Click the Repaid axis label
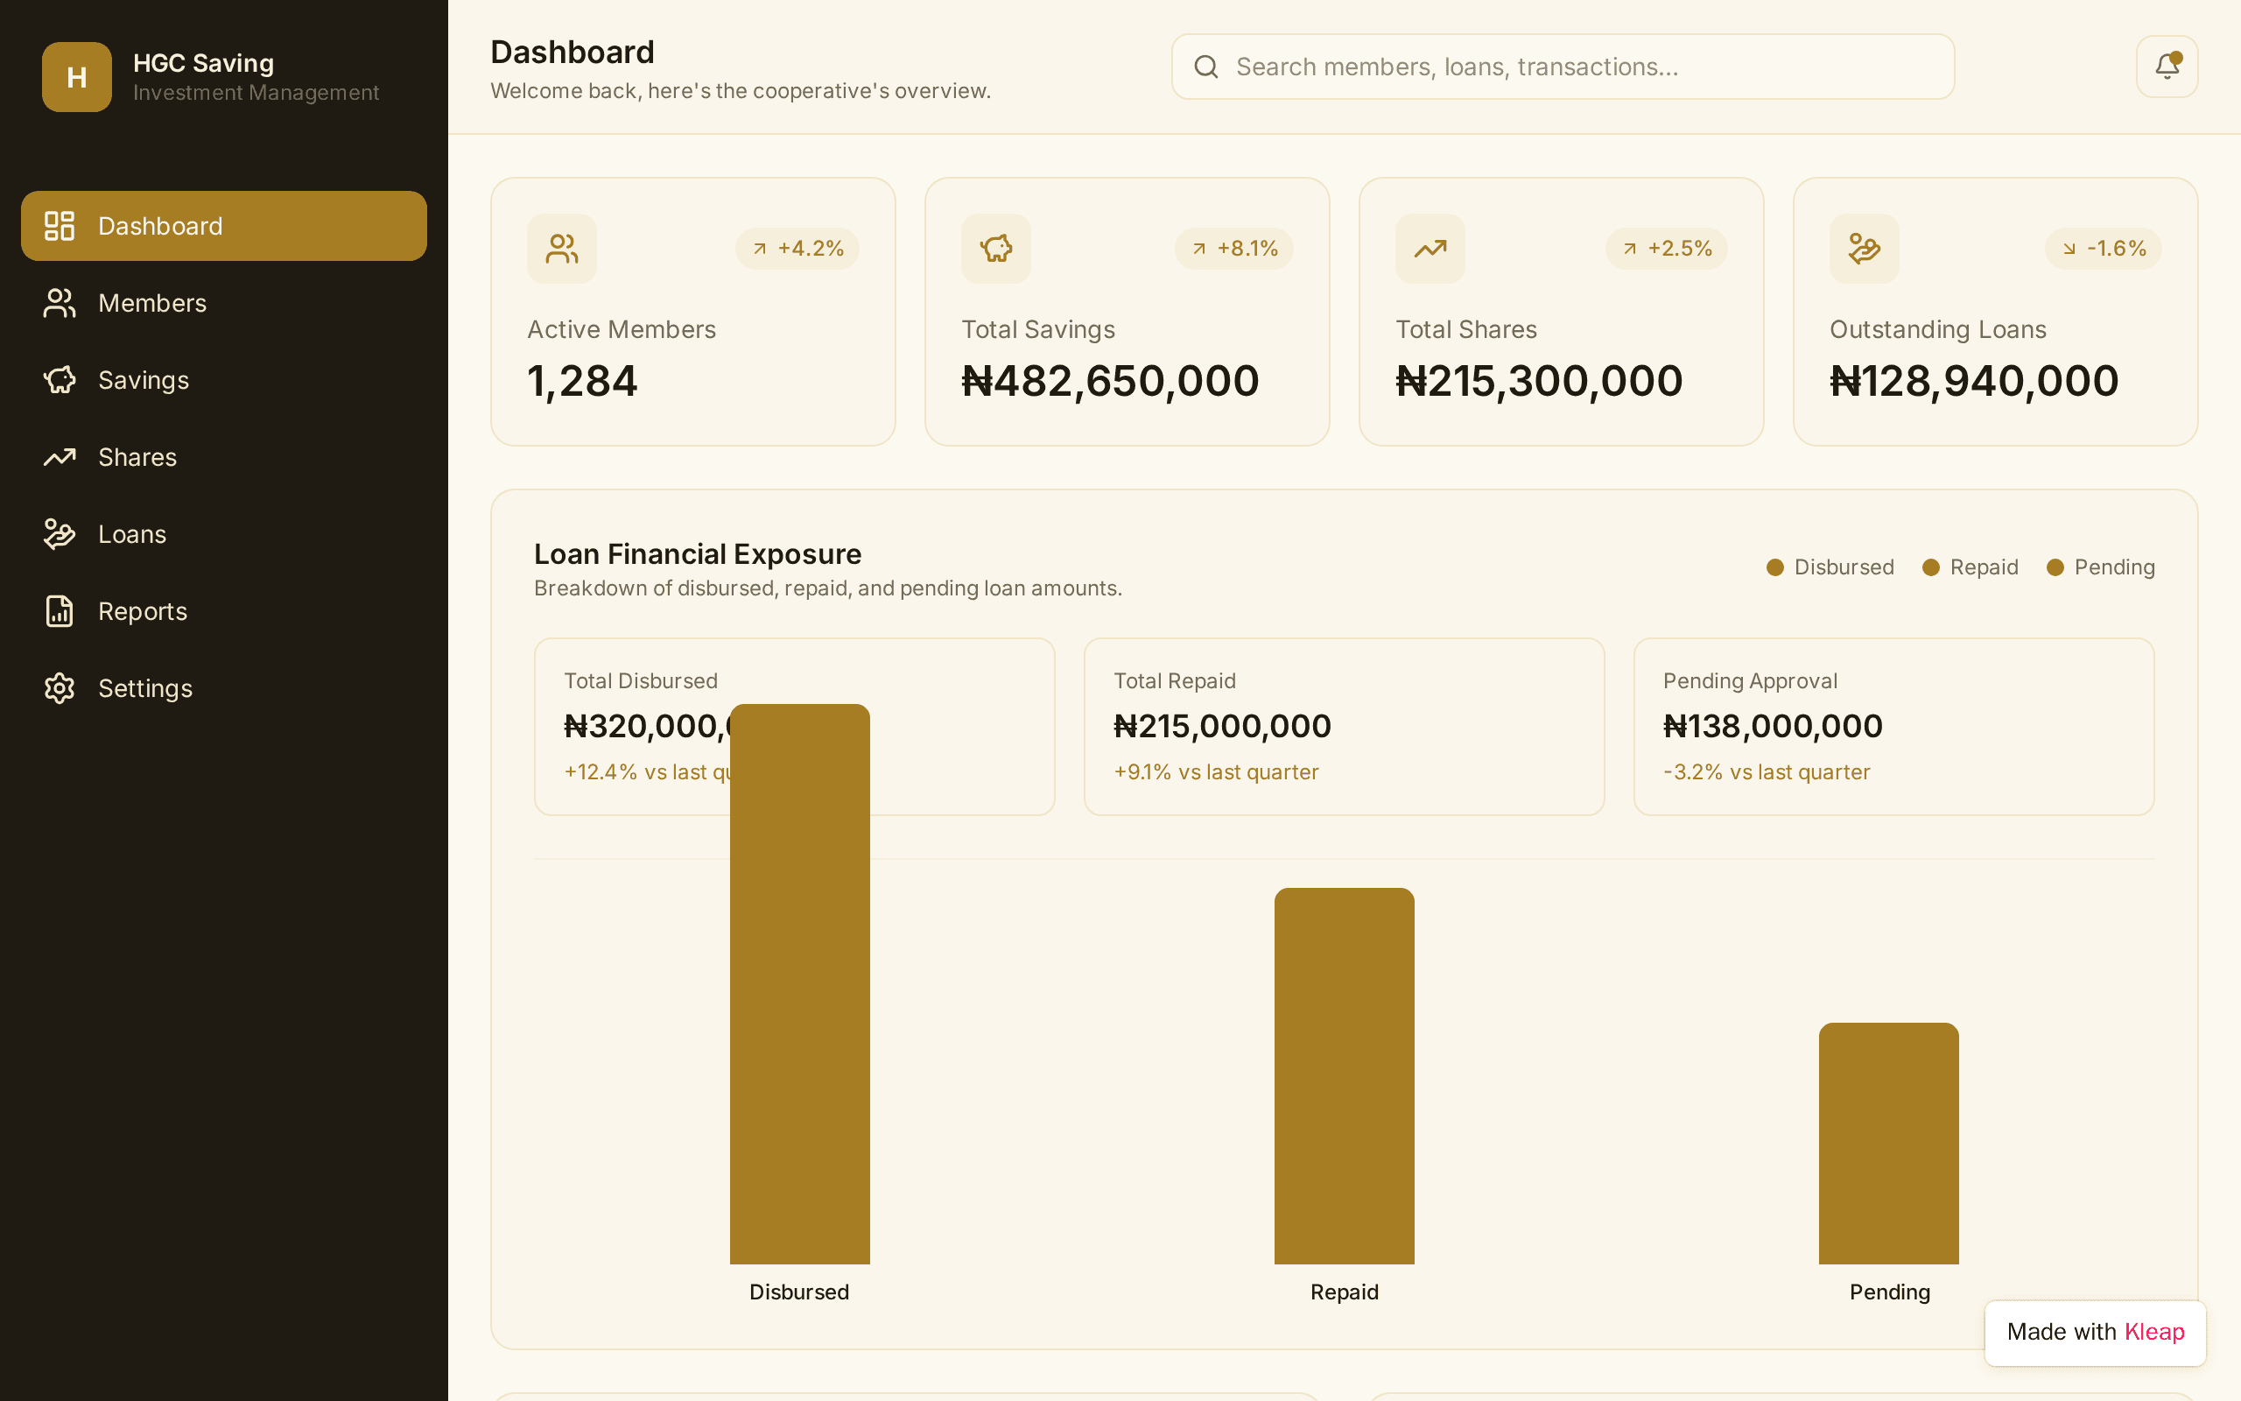Image resolution: width=2241 pixels, height=1401 pixels. click(x=1345, y=1292)
